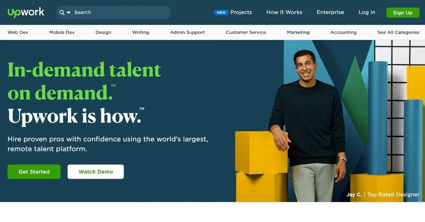Viewport: 425px width, 222px height.
Task: Click the magnifying glass search icon
Action: pyautogui.click(x=62, y=12)
